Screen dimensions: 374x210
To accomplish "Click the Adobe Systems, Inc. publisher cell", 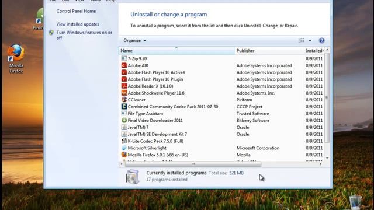I will coord(256,93).
